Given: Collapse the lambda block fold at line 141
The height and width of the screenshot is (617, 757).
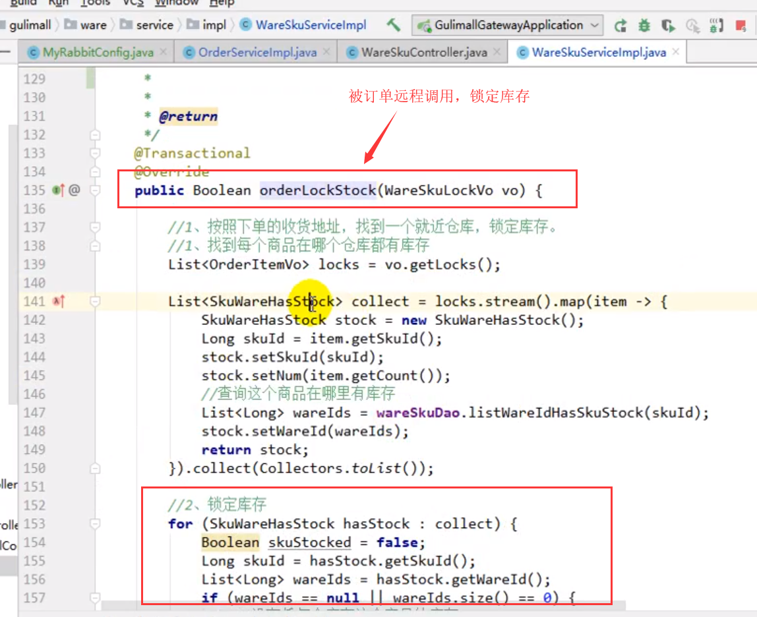Looking at the screenshot, I should point(95,302).
